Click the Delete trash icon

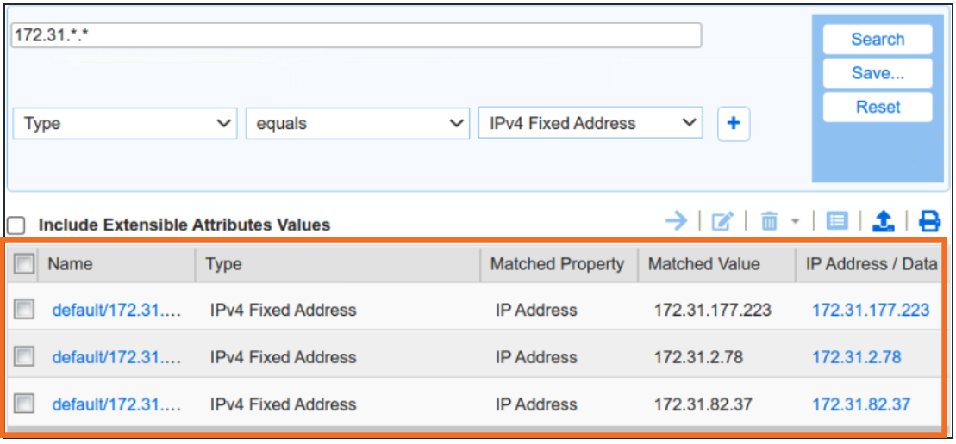769,222
